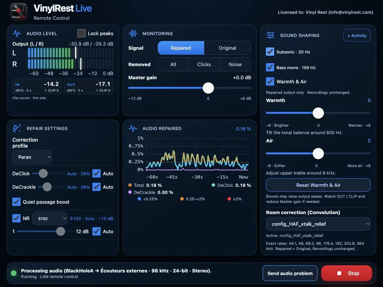Click the orange 0.25–<2% legend dot

point(182,199)
